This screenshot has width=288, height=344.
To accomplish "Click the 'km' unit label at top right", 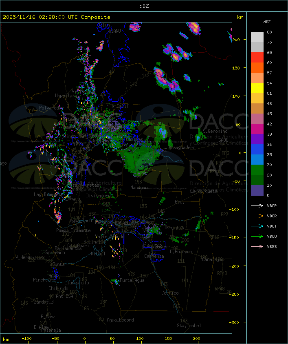I will coord(240,17).
